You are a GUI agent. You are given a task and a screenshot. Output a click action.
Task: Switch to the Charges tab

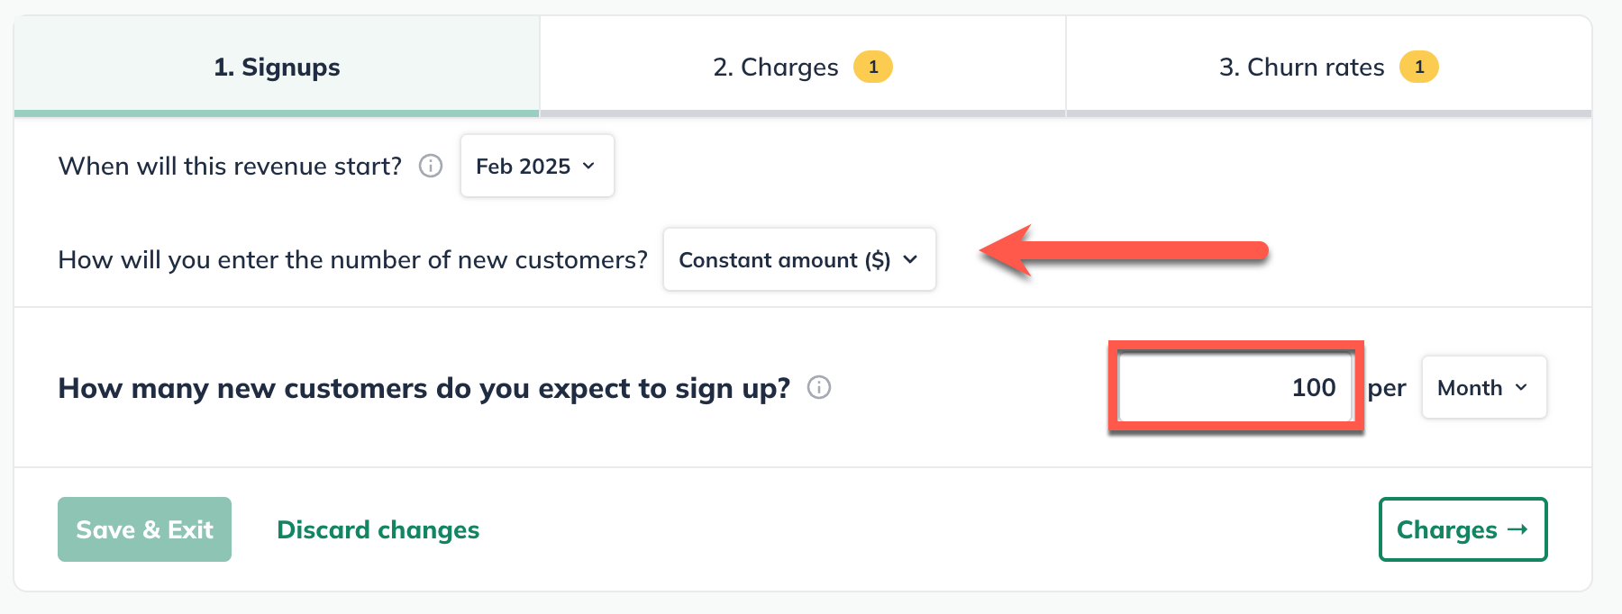point(802,66)
